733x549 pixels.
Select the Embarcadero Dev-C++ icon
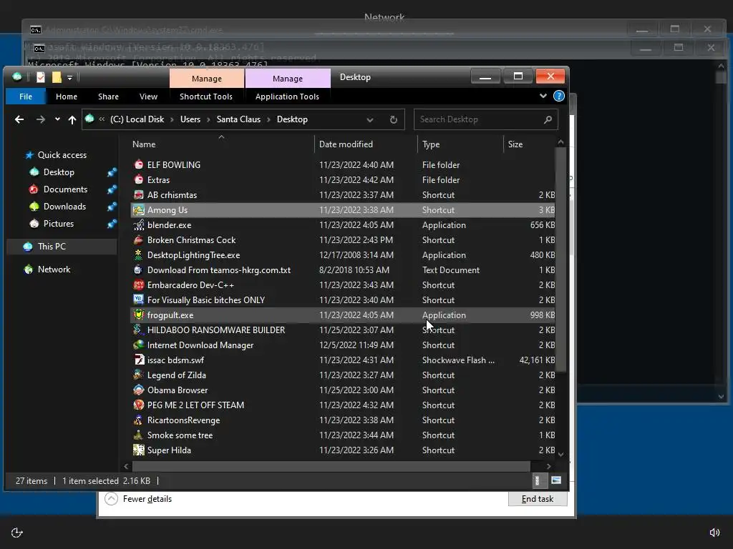coord(138,285)
